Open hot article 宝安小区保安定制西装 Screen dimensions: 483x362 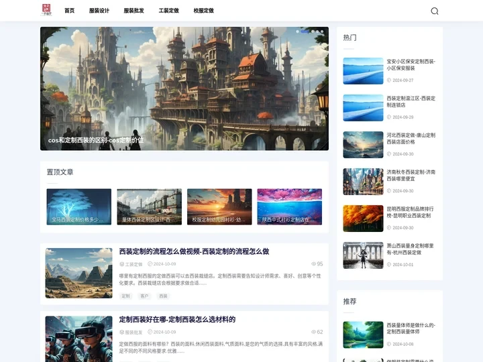(411, 64)
